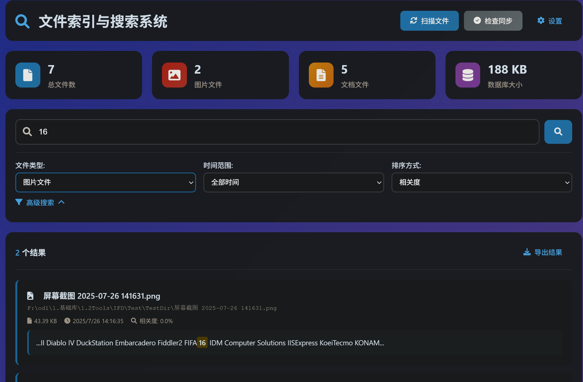Click the 43.39 KB file size
This screenshot has width=583, height=382.
coord(45,321)
